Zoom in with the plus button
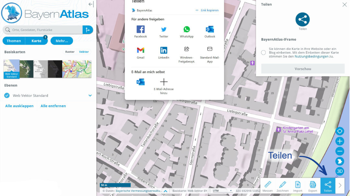The width and height of the screenshot is (350, 196). pos(340,141)
